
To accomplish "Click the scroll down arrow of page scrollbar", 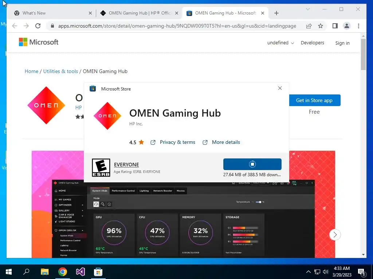I will [363, 255].
